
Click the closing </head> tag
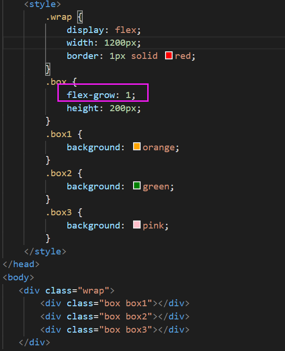(x=21, y=264)
